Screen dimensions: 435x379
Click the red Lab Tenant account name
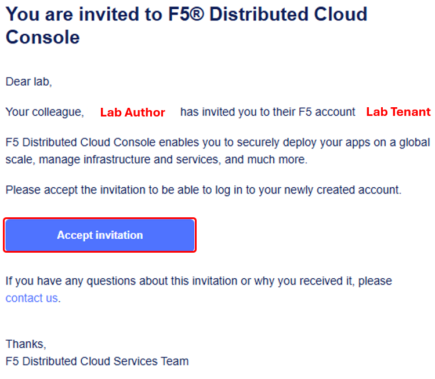point(398,112)
